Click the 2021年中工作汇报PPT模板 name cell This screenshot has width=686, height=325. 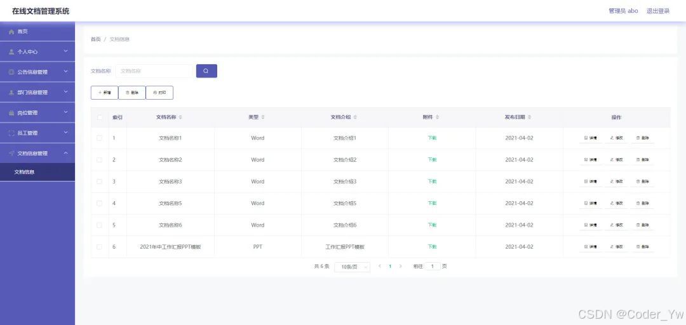(x=170, y=247)
